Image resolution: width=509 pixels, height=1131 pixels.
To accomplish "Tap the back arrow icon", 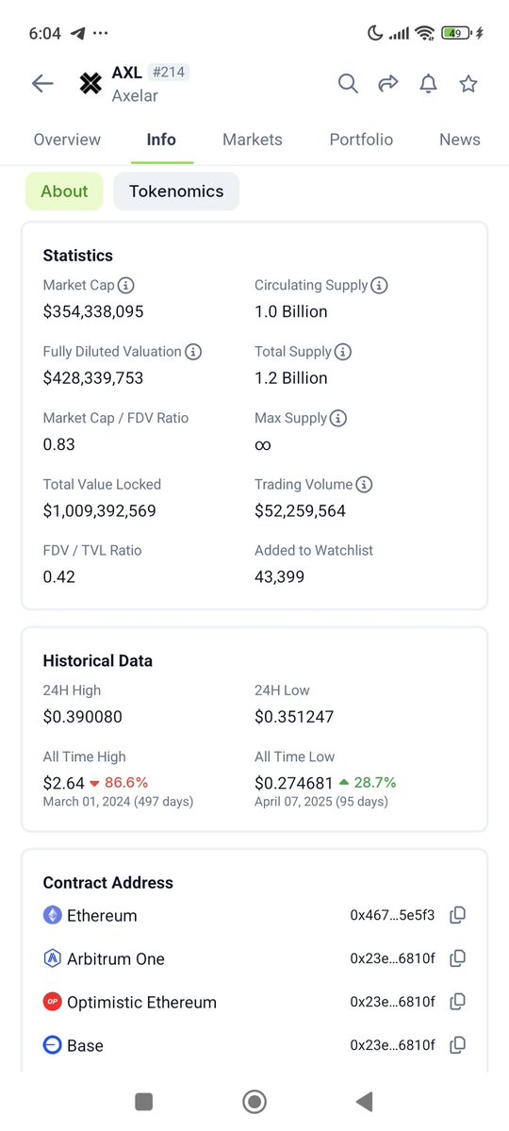I will (42, 84).
